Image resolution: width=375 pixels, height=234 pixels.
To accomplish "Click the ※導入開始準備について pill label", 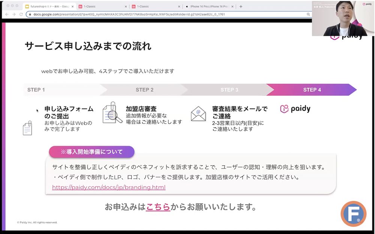I will point(91,152).
